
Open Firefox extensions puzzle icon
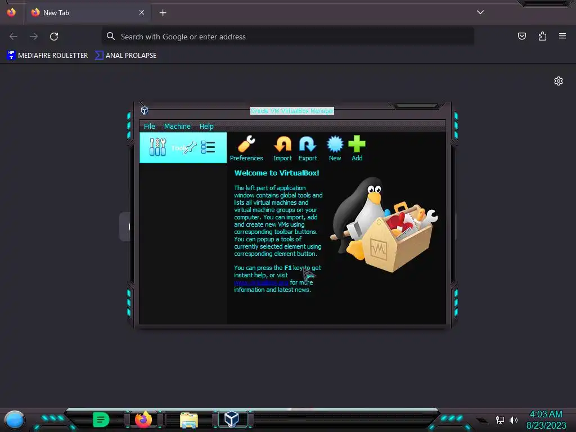[542, 36]
